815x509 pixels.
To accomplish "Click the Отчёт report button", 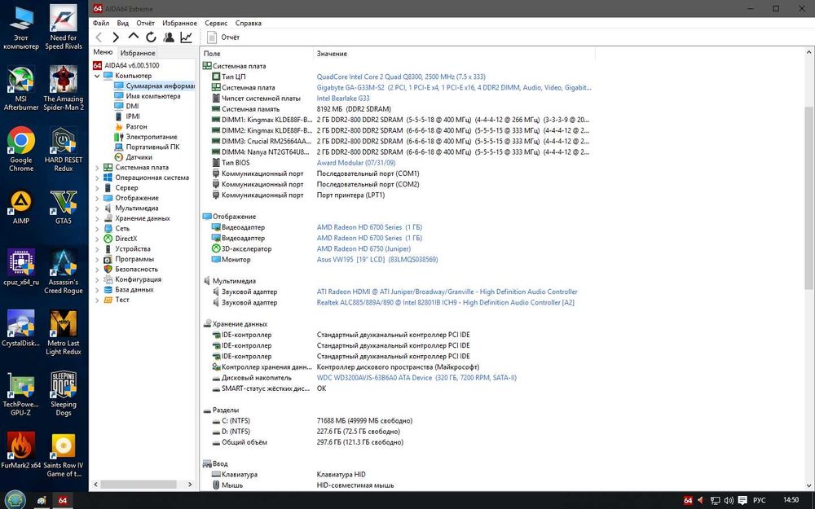I will tap(223, 37).
